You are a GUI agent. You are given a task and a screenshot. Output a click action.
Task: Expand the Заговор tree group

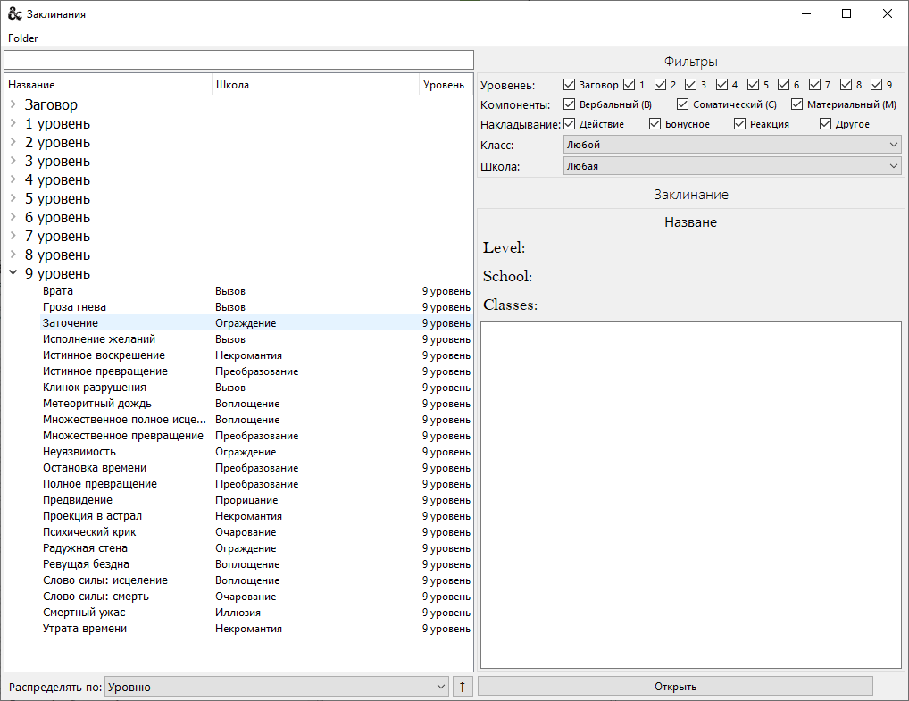point(13,104)
